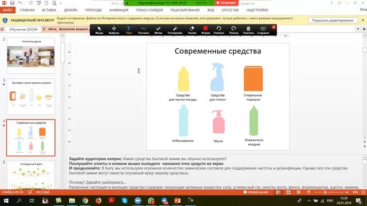Open the ВСТАВКА ribbon tab
The image size is (367, 206).
49,10
